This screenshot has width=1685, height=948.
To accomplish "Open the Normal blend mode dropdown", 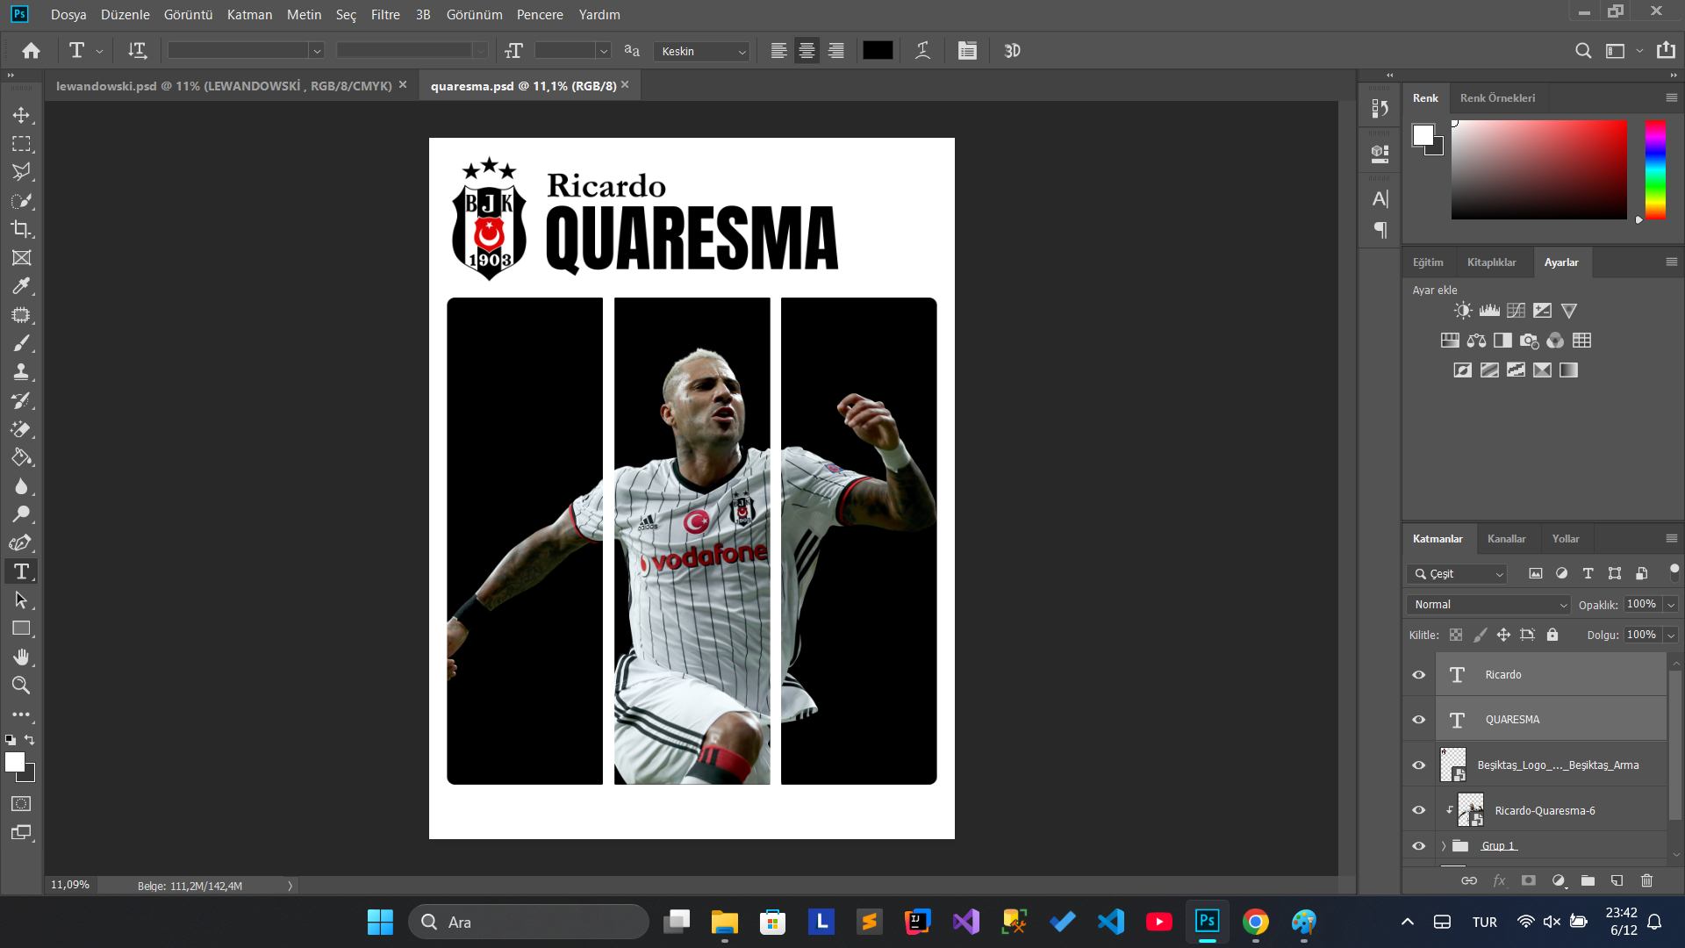I will [1489, 605].
